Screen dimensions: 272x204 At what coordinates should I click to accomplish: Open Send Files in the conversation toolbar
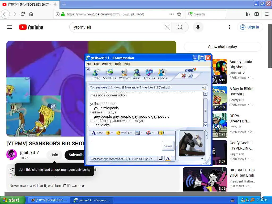pos(109,74)
